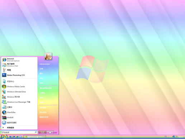185x139 pixels.
Task: Open Windows Ultimate Extras
Action: coord(19,92)
